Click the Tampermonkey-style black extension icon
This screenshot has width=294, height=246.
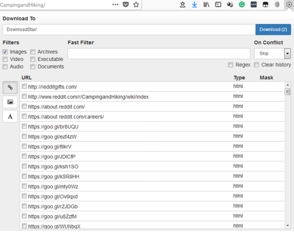(265, 4)
